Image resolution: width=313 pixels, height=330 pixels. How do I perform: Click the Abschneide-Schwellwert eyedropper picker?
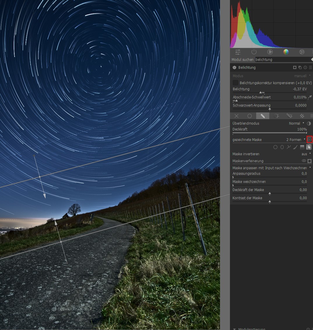tap(310, 97)
